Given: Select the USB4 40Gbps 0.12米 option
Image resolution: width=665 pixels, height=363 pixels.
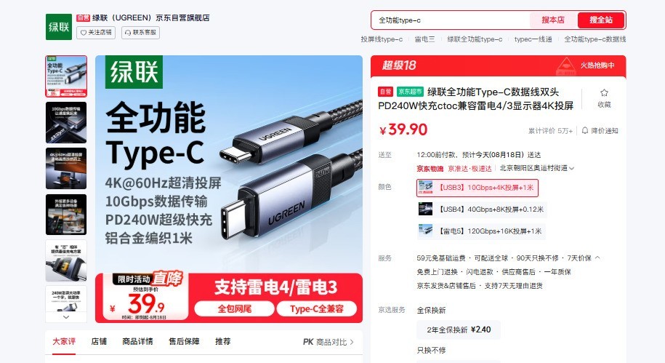Looking at the screenshot, I should [x=482, y=210].
